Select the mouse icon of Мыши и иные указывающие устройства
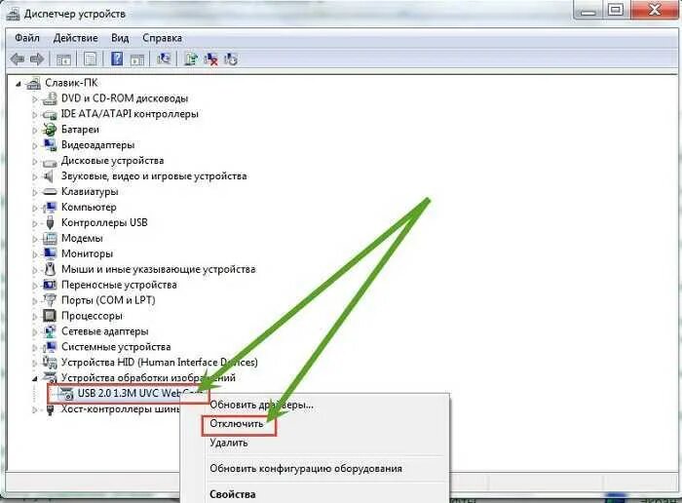This screenshot has width=682, height=503. (x=50, y=269)
